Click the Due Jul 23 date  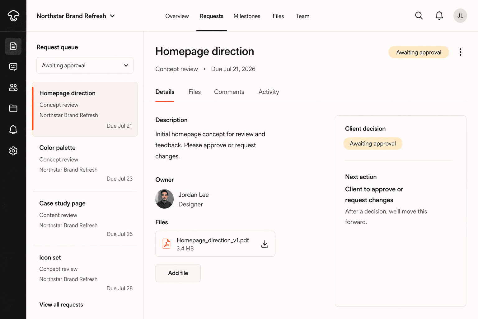tap(119, 179)
